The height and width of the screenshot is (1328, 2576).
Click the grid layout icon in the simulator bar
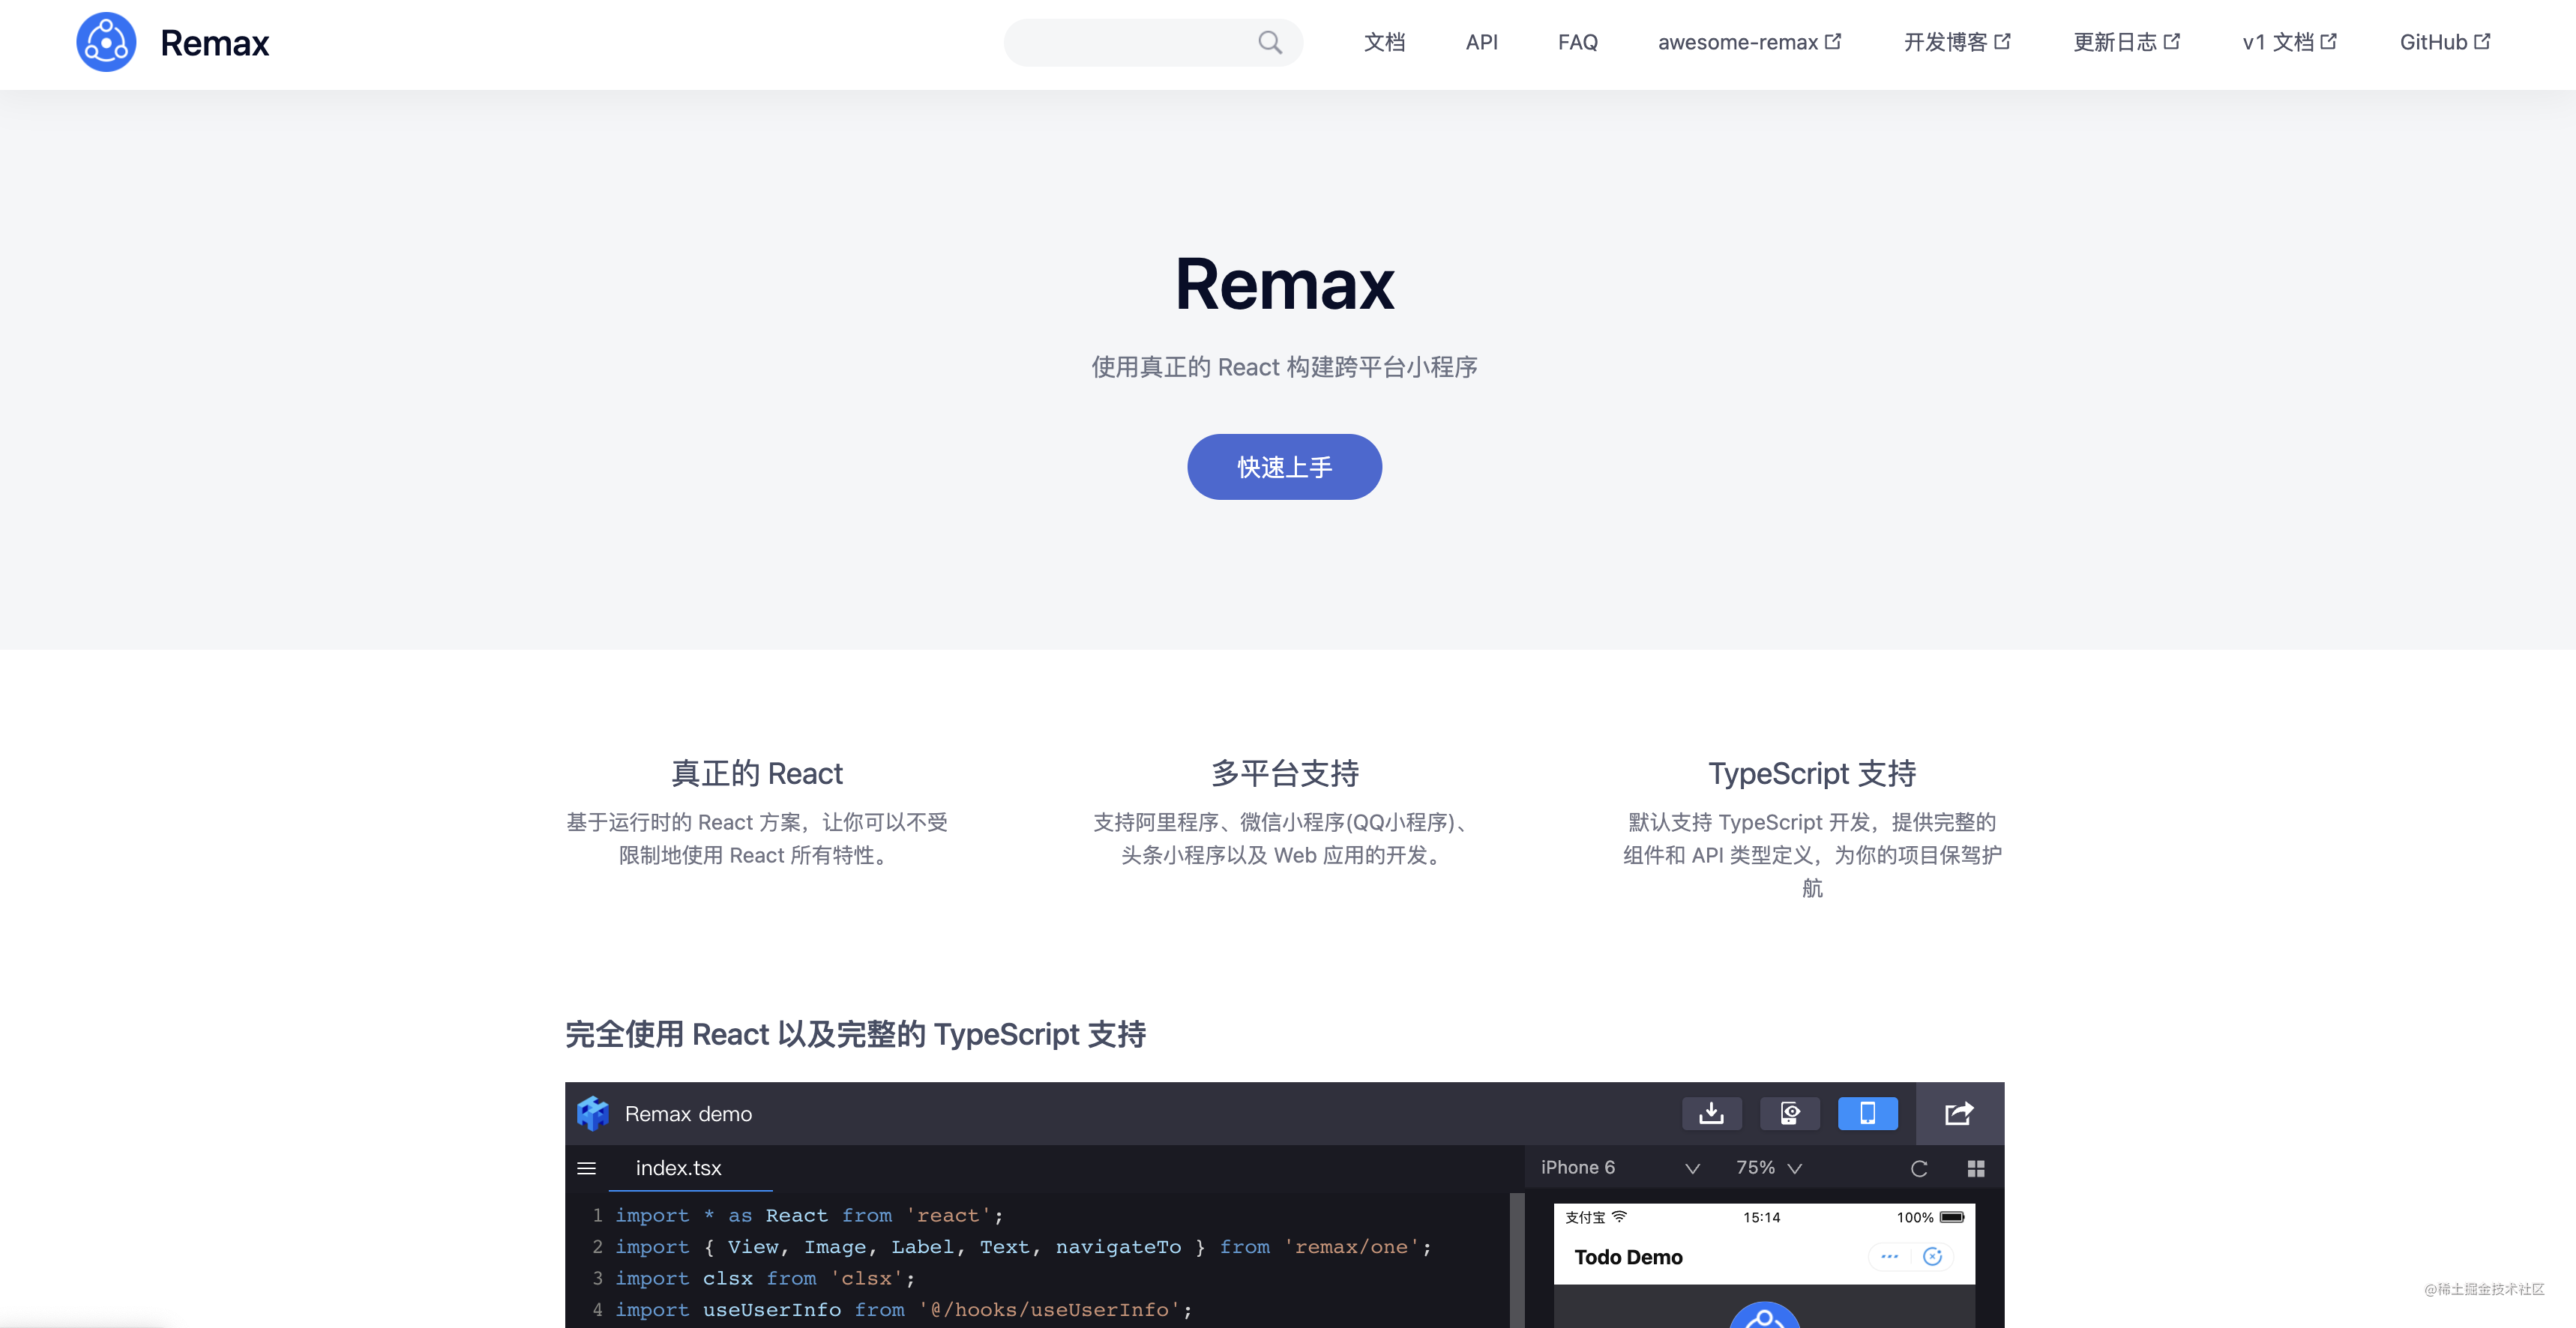tap(1976, 1168)
